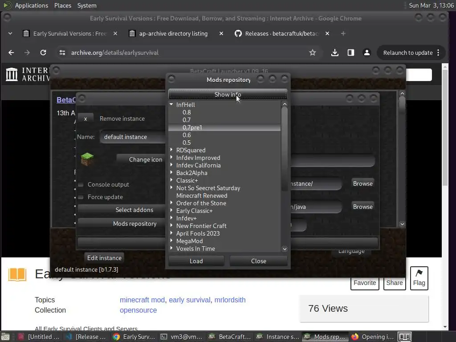The image size is (456, 342).
Task: Click Internet Archive logo
Action: tap(28, 74)
